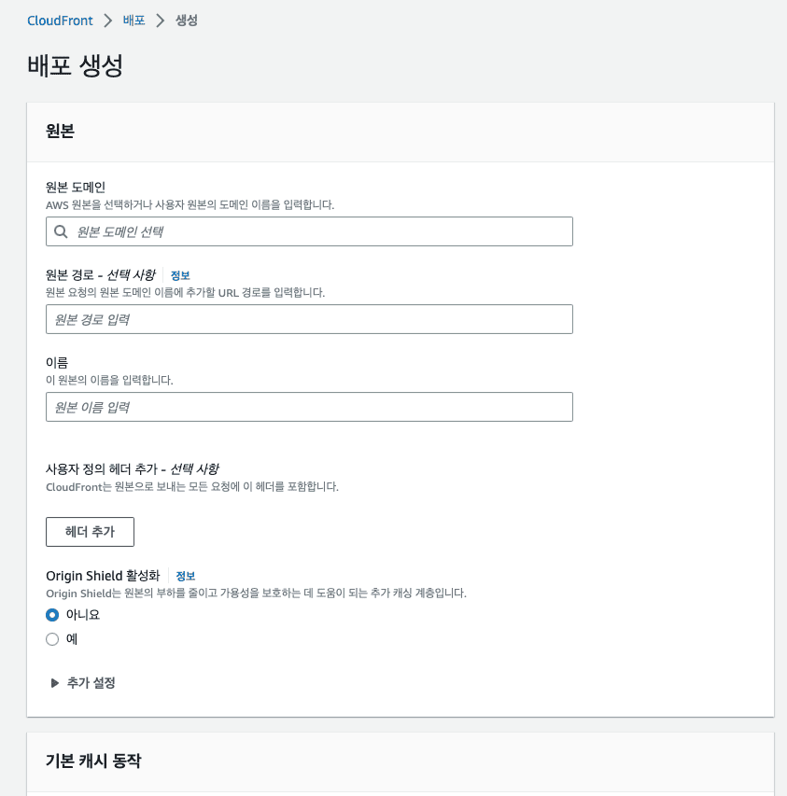Click the magnifier icon in origin domain field
The width and height of the screenshot is (787, 796).
(x=62, y=231)
